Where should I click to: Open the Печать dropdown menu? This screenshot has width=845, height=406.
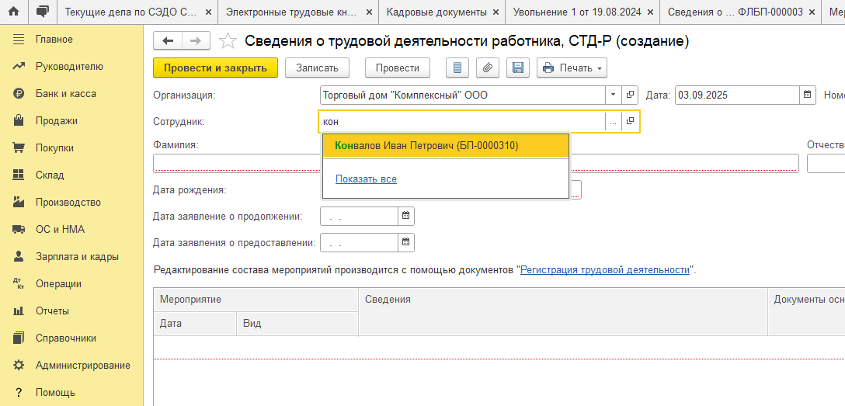tap(572, 68)
